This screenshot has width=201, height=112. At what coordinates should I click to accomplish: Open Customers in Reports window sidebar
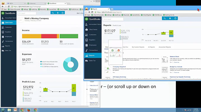point(93,35)
